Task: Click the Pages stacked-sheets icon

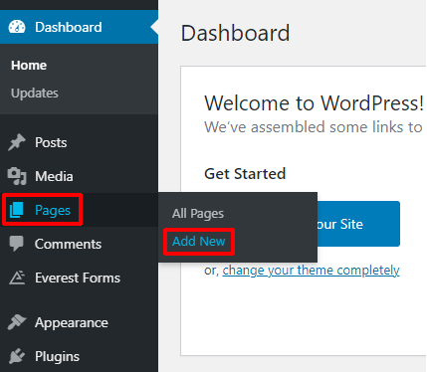Action: click(x=17, y=210)
